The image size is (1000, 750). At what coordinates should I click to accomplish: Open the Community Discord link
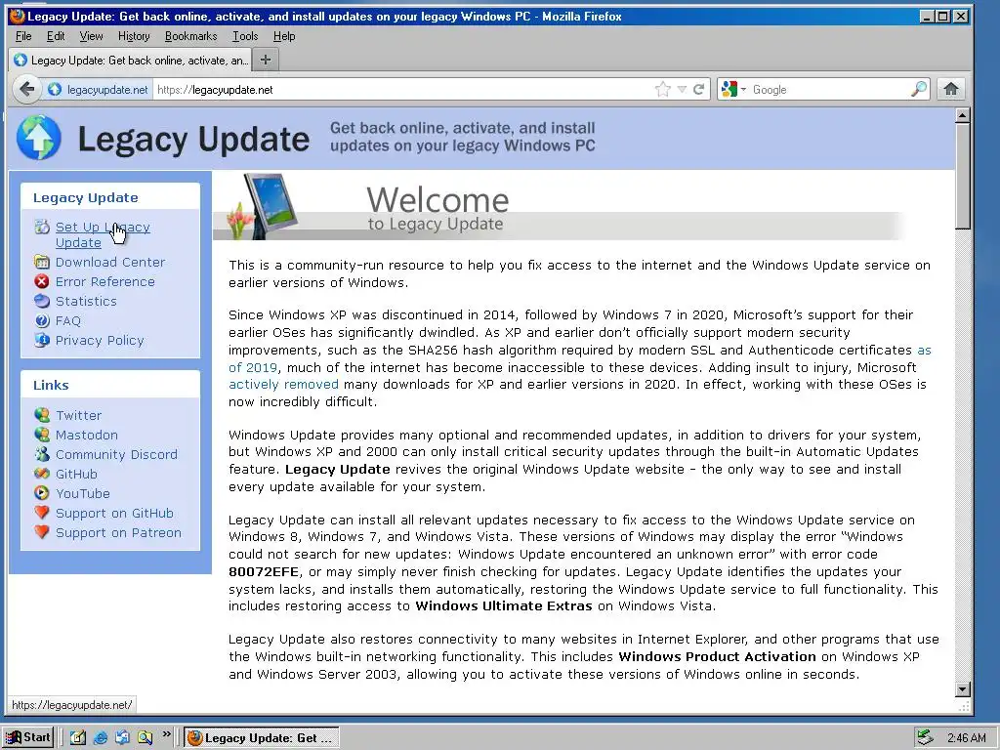(x=117, y=455)
